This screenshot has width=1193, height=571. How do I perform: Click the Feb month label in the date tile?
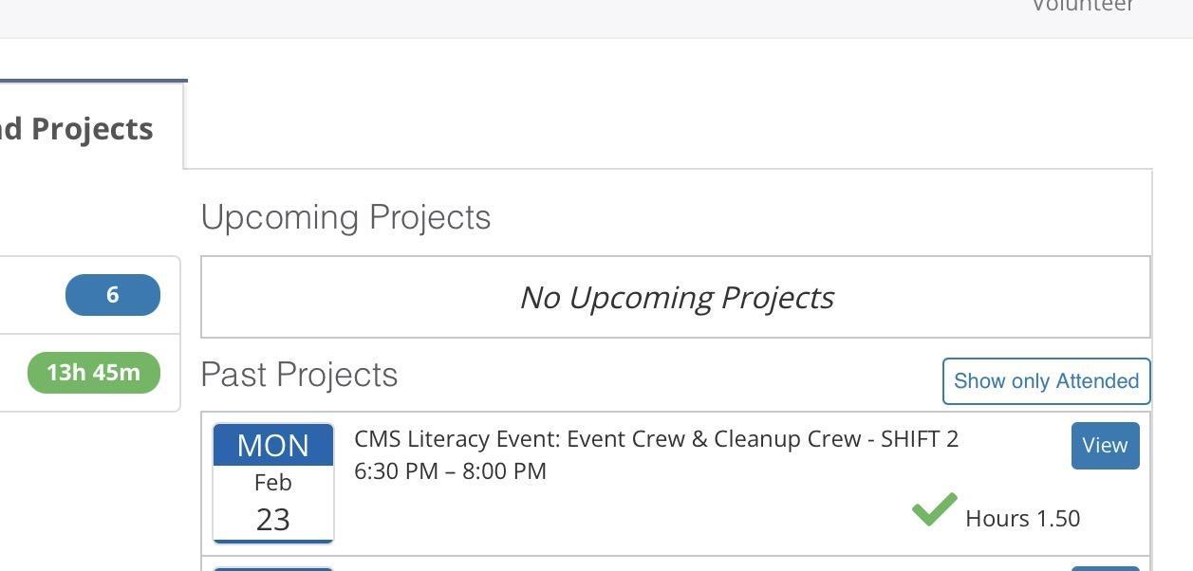tap(273, 483)
